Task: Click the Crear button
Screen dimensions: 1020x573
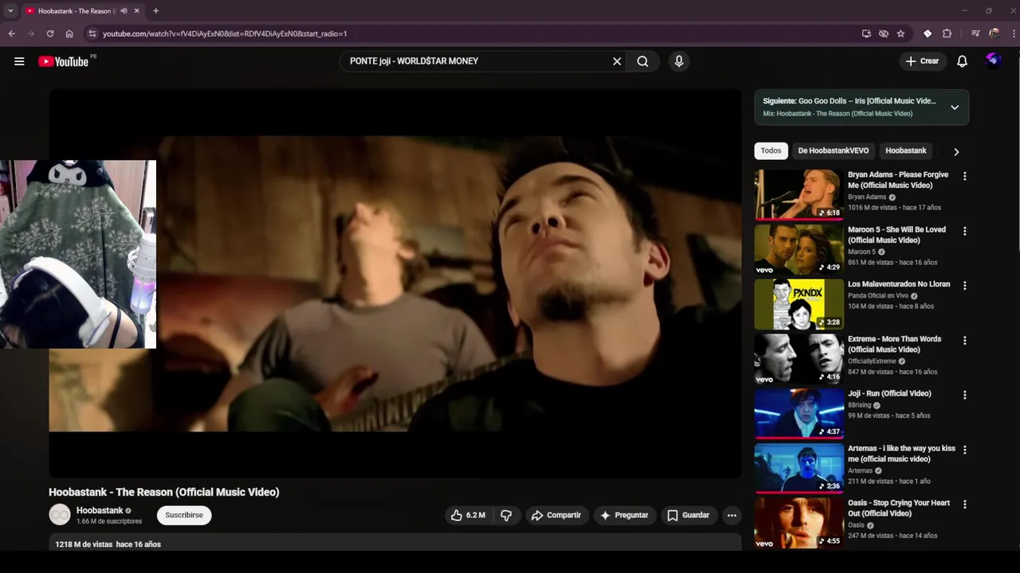Action: (922, 61)
